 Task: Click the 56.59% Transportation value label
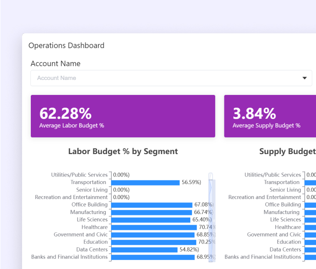click(192, 182)
